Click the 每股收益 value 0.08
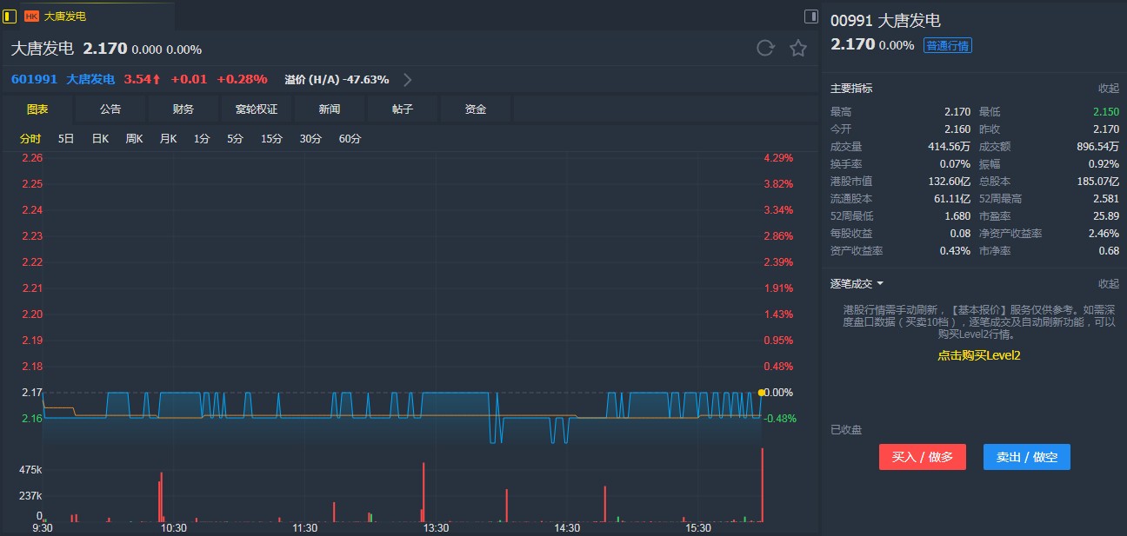The image size is (1127, 536). 960,234
